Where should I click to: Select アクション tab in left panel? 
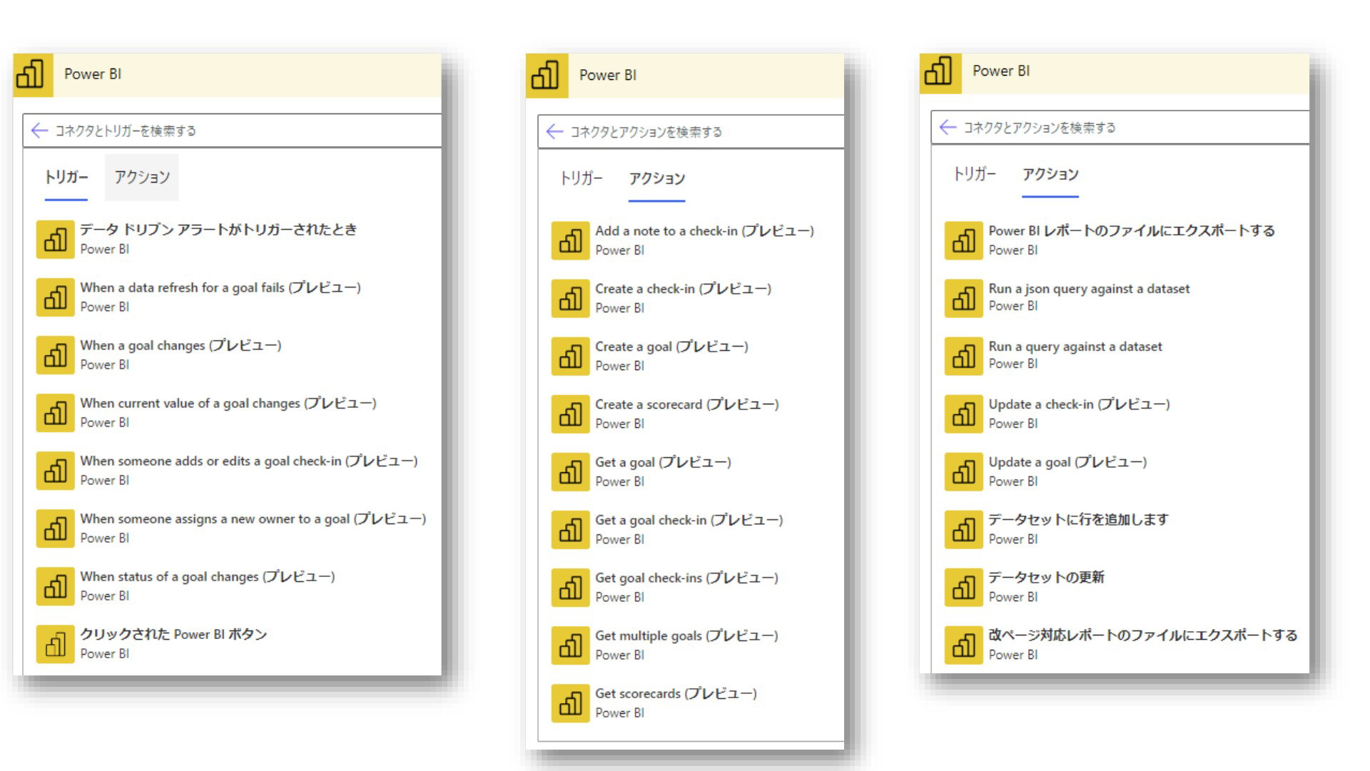tap(142, 177)
